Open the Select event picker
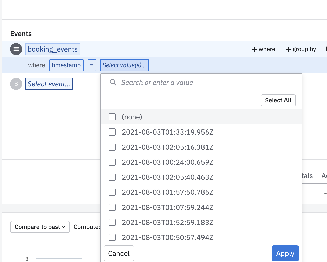The width and height of the screenshot is (327, 262). [49, 84]
